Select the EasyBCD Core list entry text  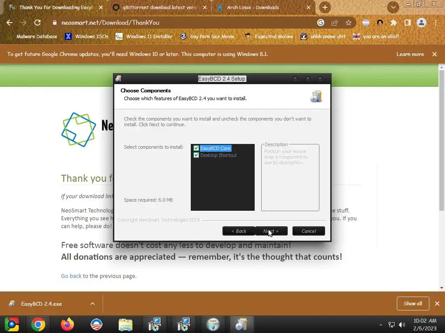[x=216, y=148]
